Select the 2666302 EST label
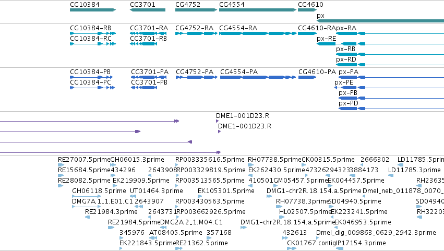444x251 pixels. [375, 160]
